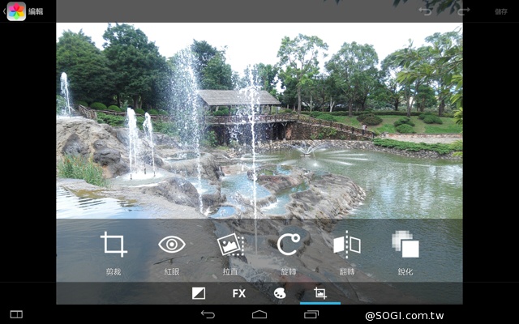The width and height of the screenshot is (519, 324).
Task: Open the FX effects tab
Action: click(x=239, y=293)
